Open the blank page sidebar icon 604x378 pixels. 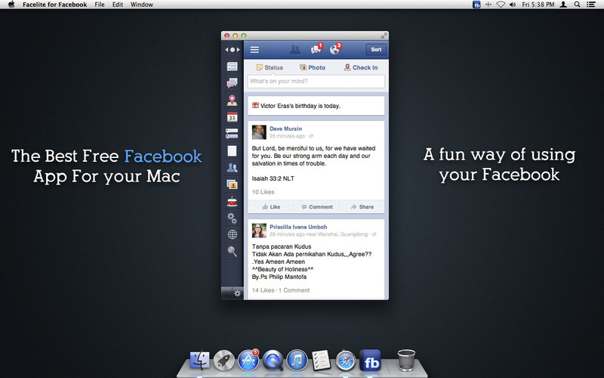tap(232, 150)
